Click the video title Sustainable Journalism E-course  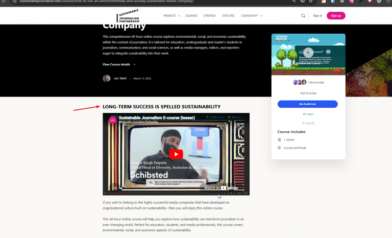[x=157, y=117]
